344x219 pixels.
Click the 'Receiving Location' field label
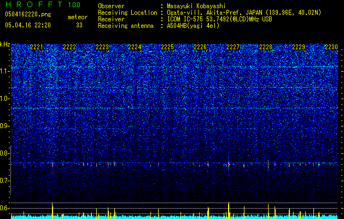coord(127,13)
